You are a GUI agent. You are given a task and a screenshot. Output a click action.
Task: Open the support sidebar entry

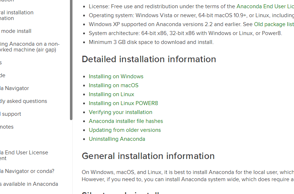[x=10, y=114]
